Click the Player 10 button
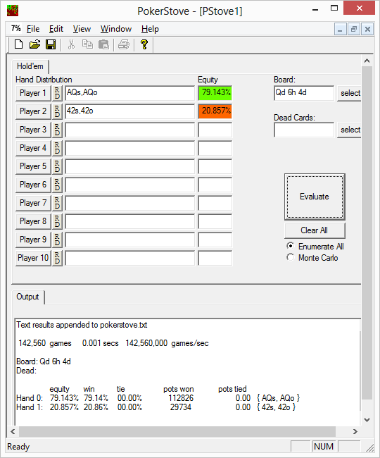Image resolution: width=380 pixels, height=458 pixels. tap(33, 258)
